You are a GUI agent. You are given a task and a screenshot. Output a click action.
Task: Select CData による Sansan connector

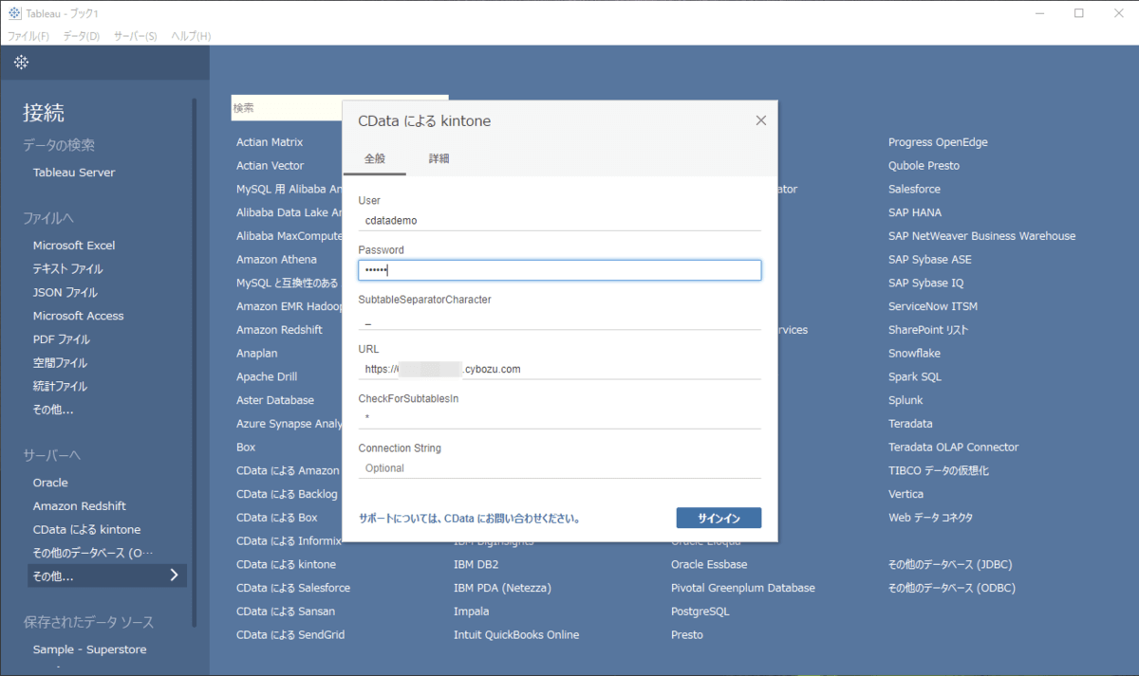[286, 612]
